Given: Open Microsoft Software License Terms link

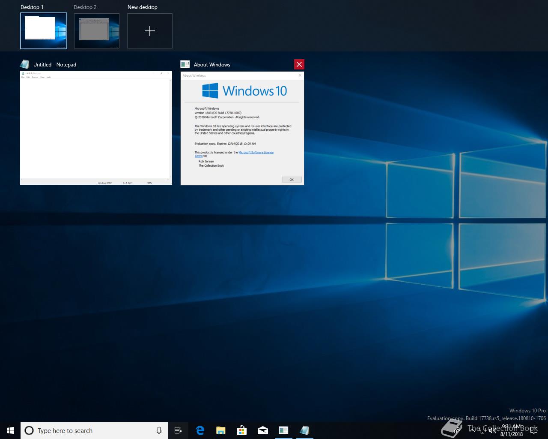Looking at the screenshot, I should 256,152.
